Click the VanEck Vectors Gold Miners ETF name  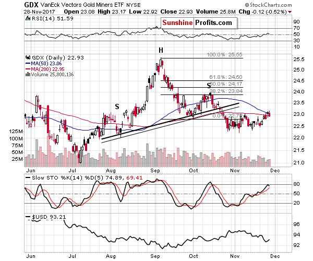pos(82,5)
